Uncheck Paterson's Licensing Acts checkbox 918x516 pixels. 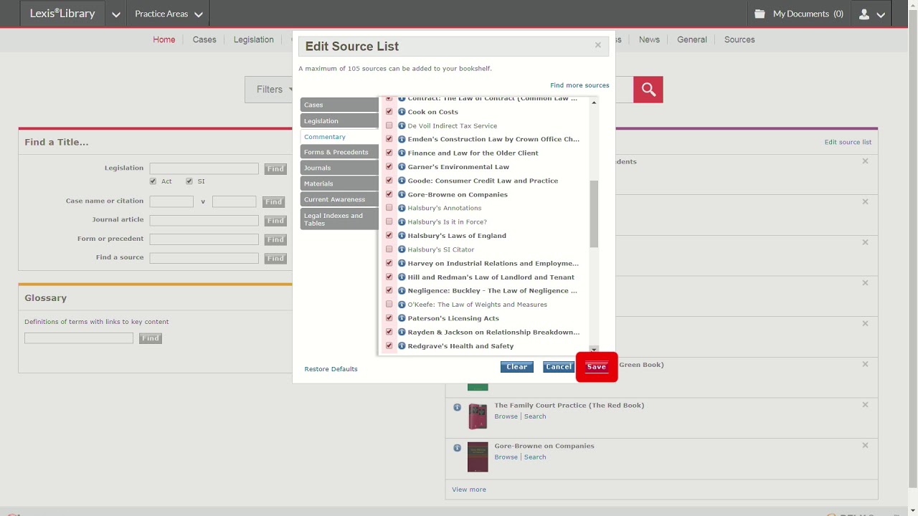389,317
